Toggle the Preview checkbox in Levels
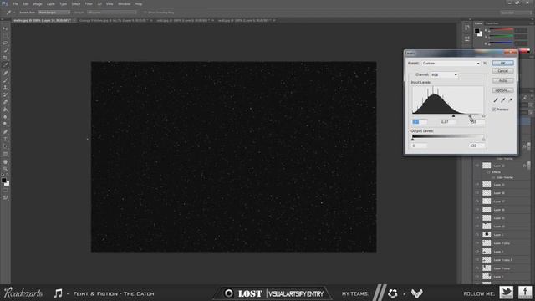The width and height of the screenshot is (535, 301). (494, 110)
